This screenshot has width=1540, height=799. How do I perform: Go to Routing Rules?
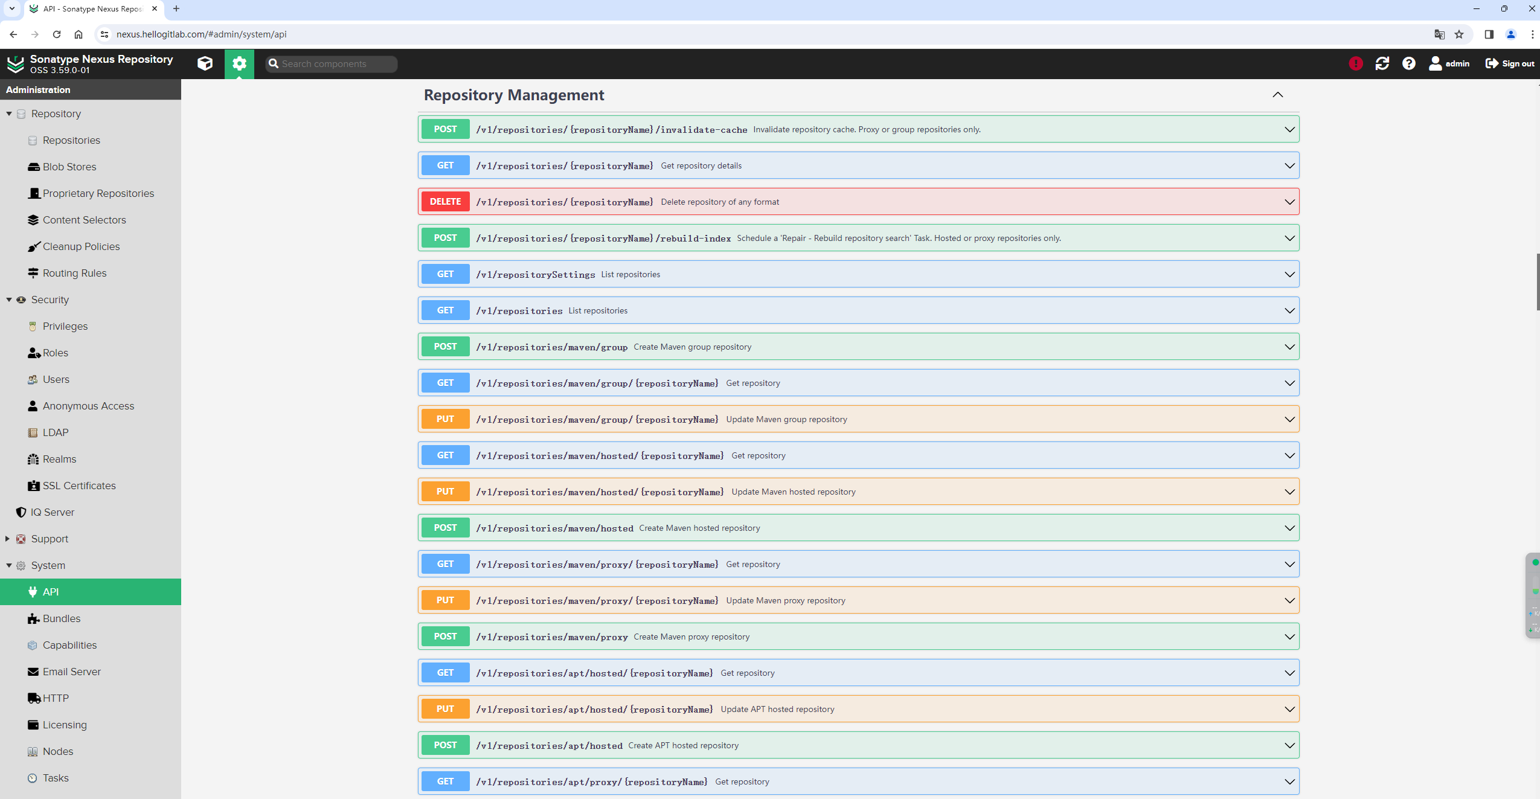click(x=74, y=273)
